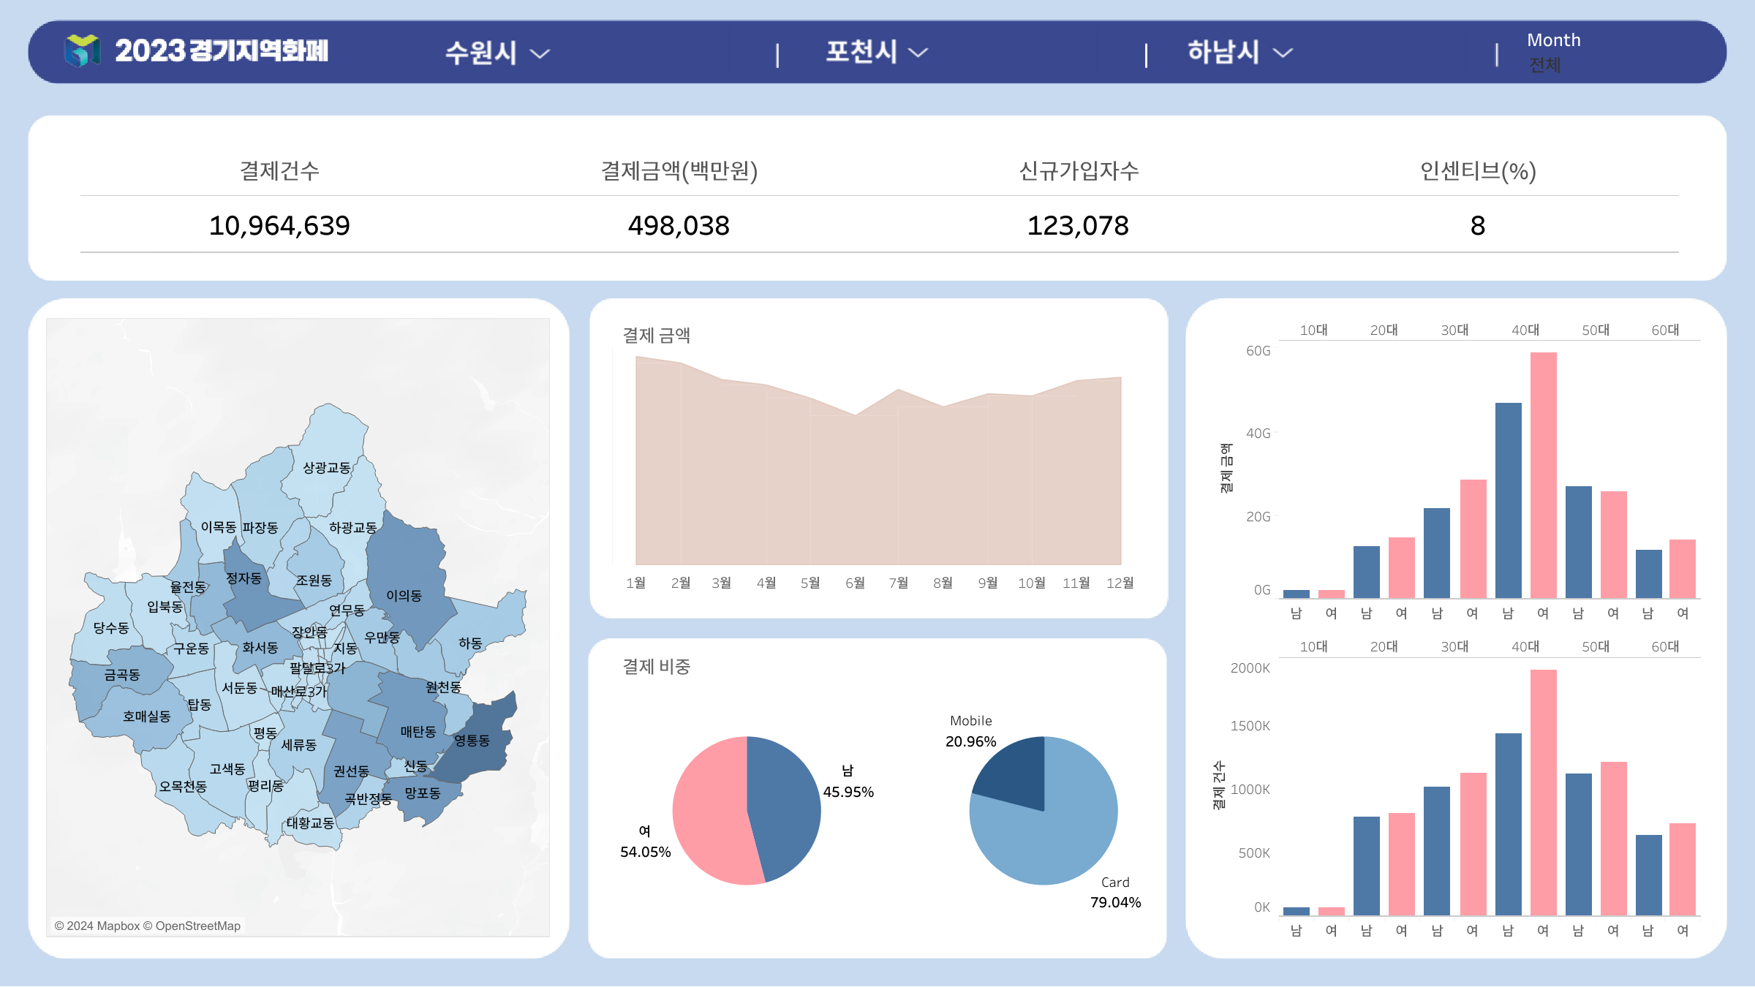The width and height of the screenshot is (1755, 987).
Task: Click the 2023 경기지역화폐 logo icon
Action: pyautogui.click(x=82, y=51)
